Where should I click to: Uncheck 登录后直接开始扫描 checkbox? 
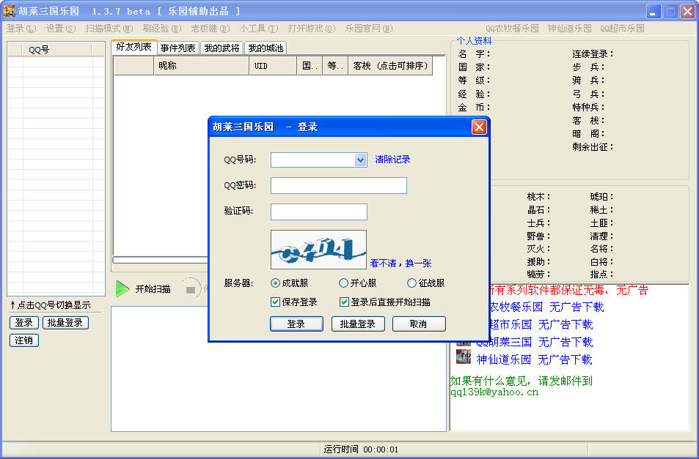344,302
